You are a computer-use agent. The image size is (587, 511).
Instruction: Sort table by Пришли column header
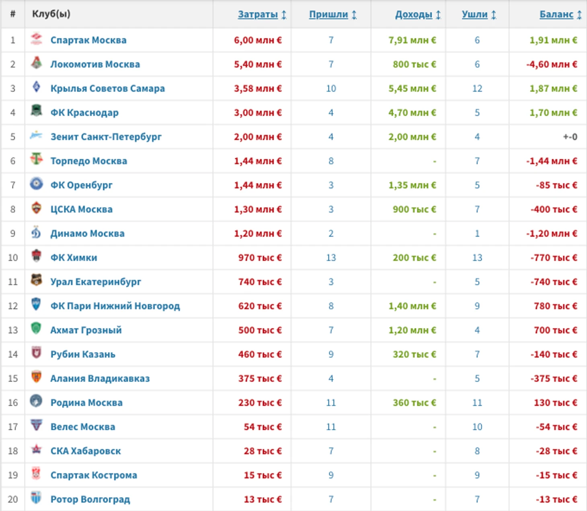(328, 14)
